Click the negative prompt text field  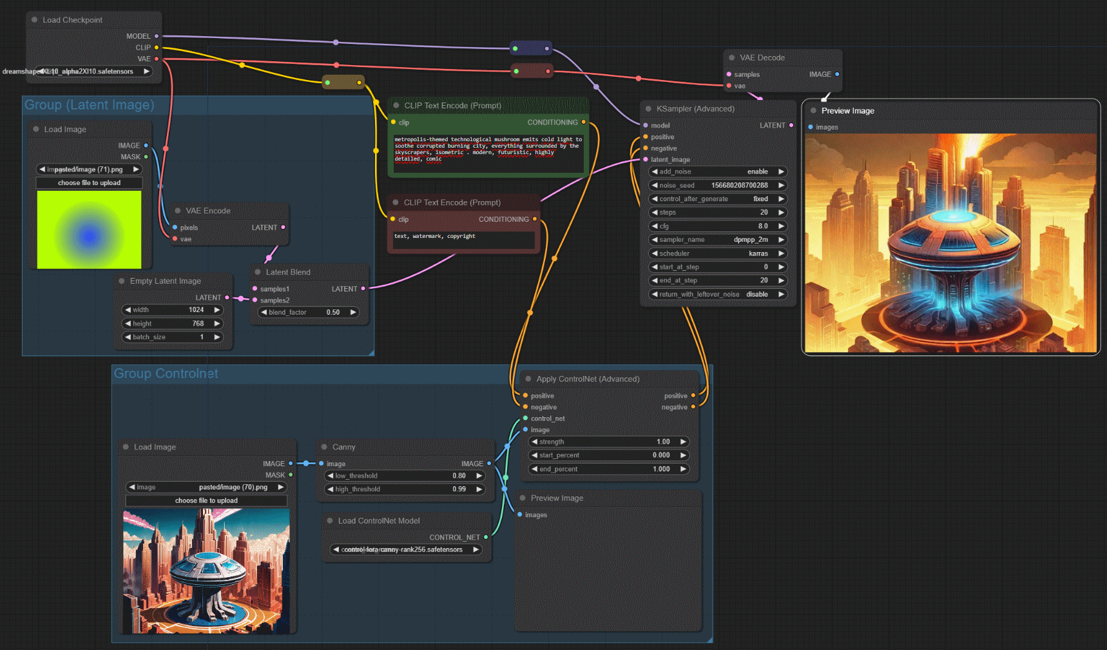coord(463,240)
